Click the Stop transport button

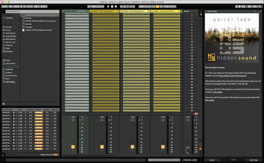112,6
